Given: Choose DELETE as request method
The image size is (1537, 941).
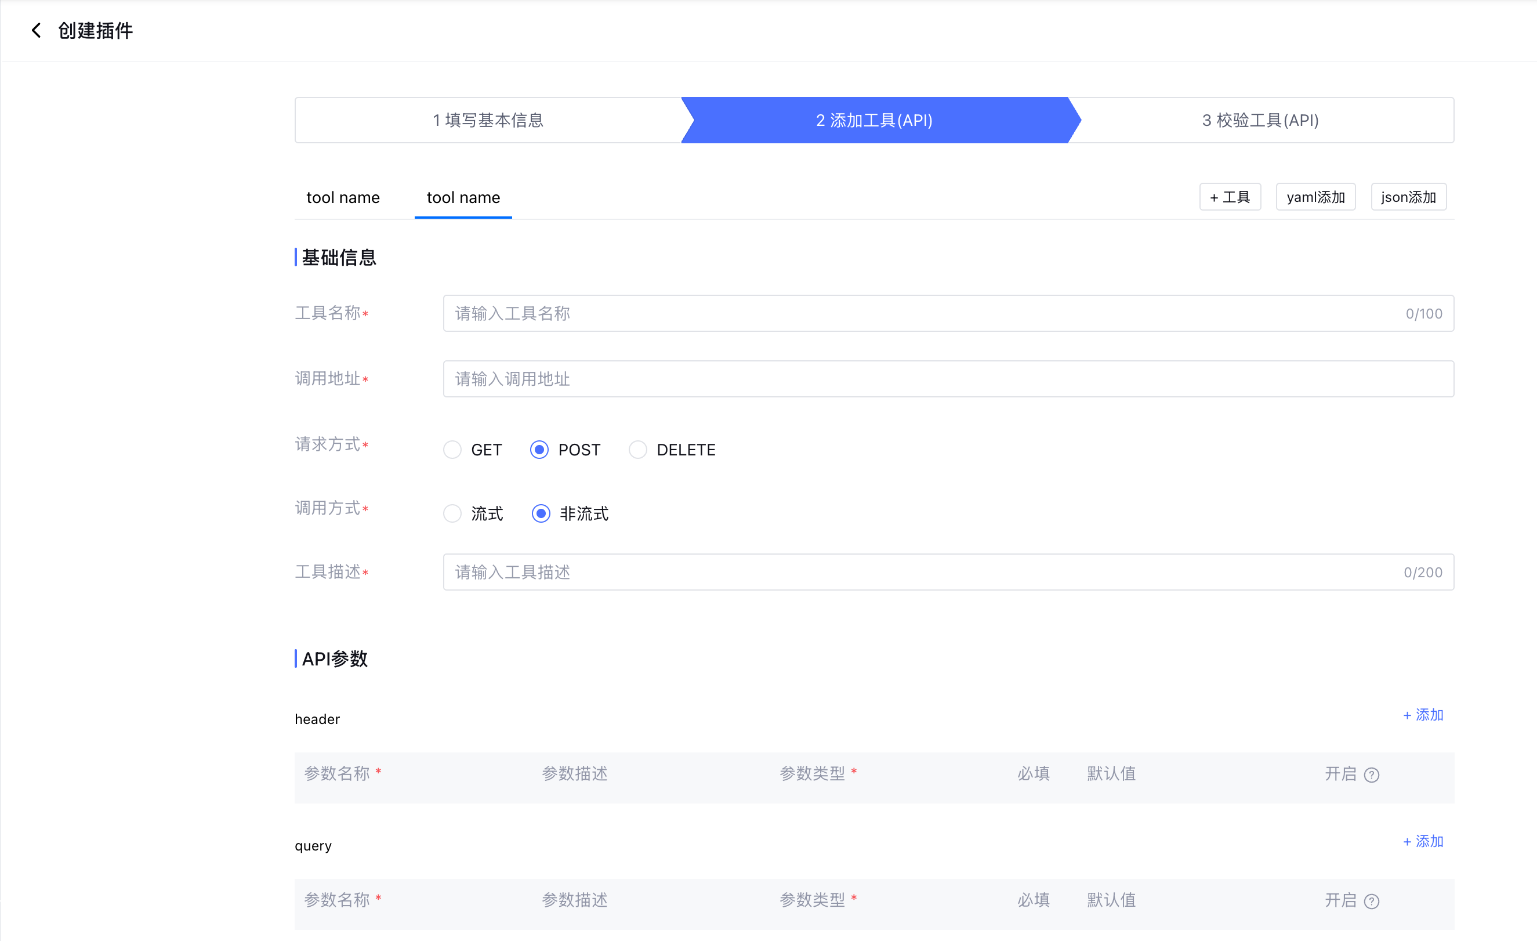Looking at the screenshot, I should tap(637, 449).
